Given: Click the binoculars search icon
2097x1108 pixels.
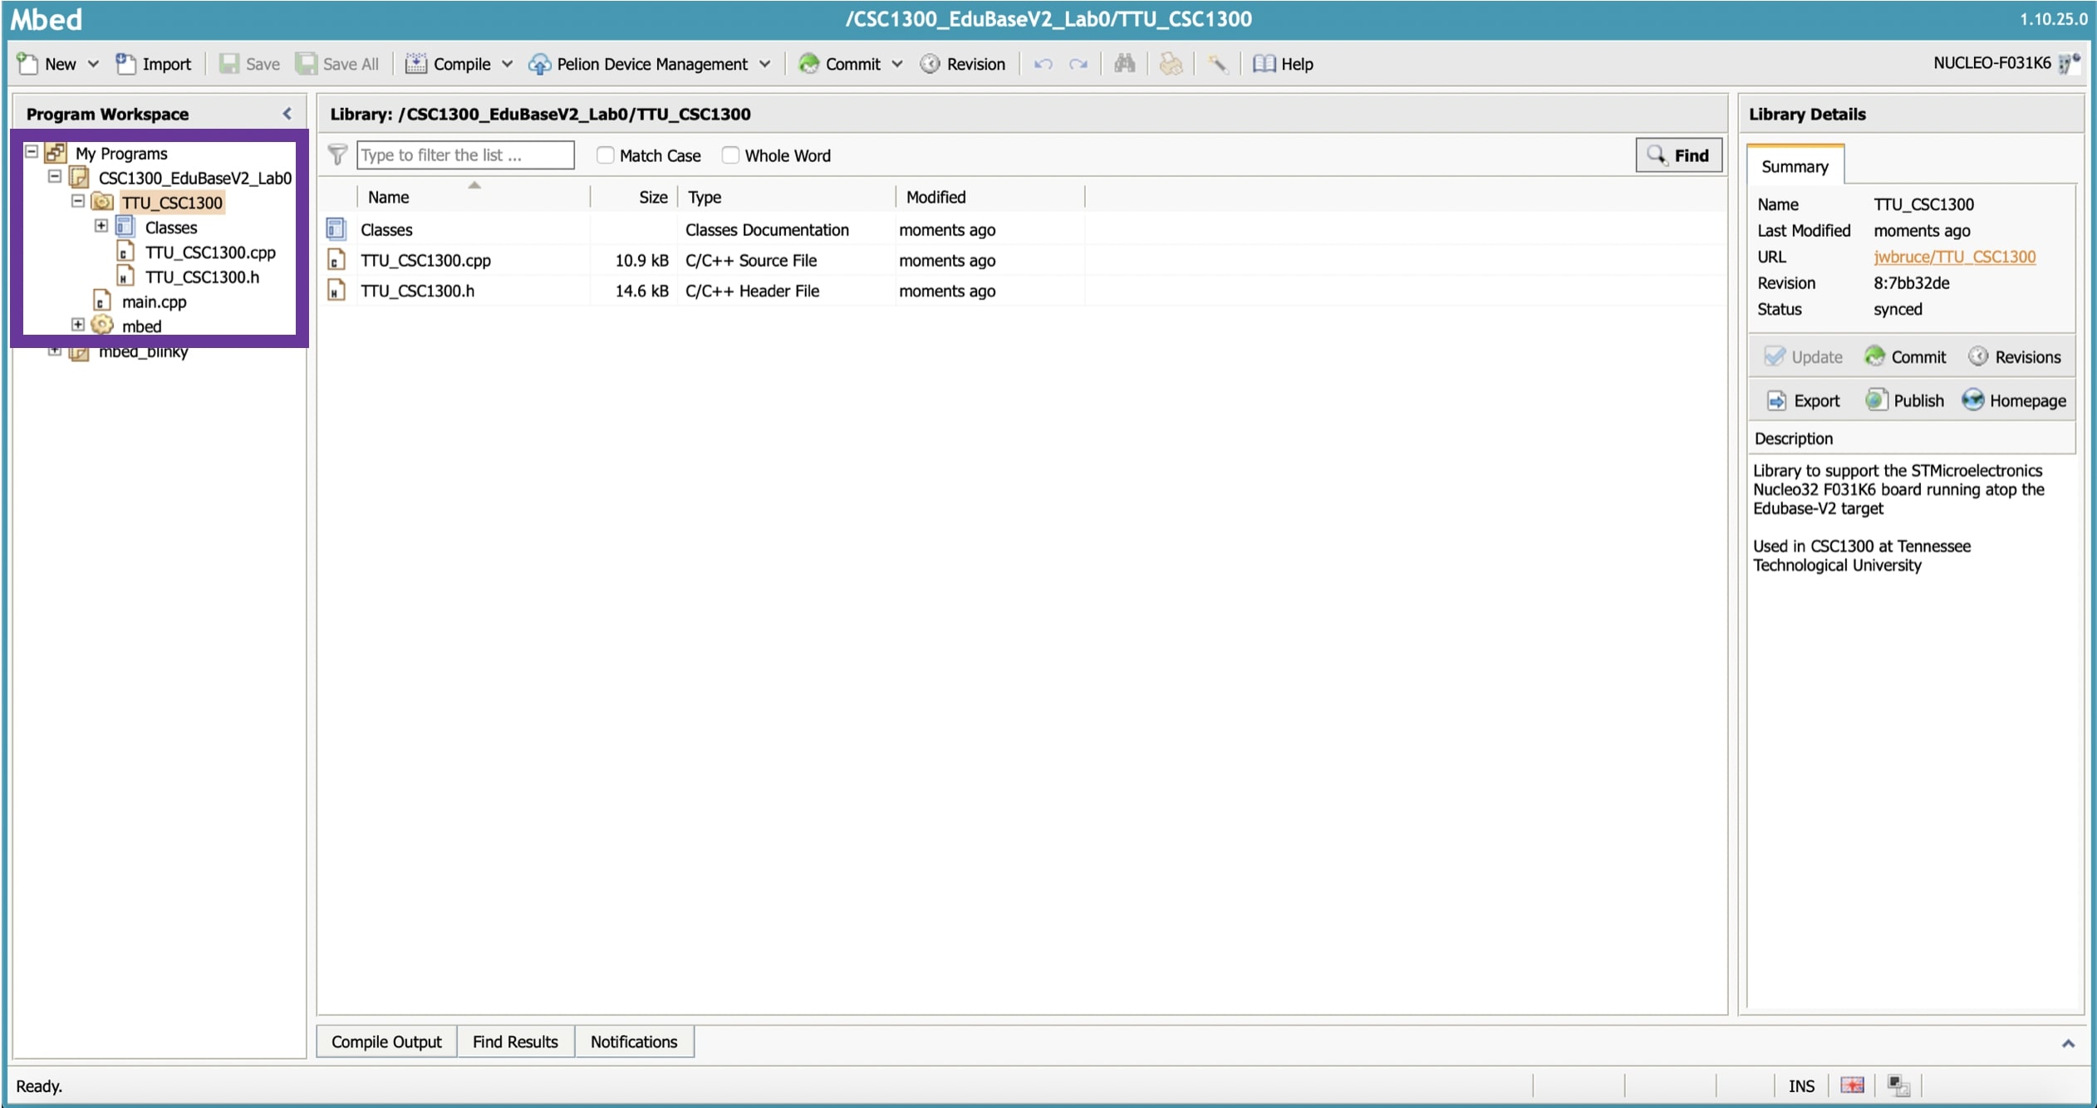Looking at the screenshot, I should tap(1124, 64).
